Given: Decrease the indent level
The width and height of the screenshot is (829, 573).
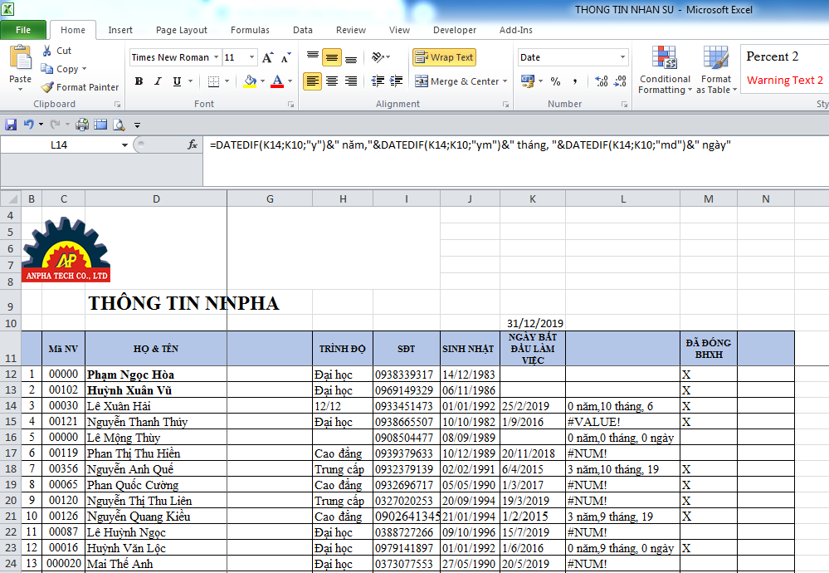Looking at the screenshot, I should click(x=378, y=81).
